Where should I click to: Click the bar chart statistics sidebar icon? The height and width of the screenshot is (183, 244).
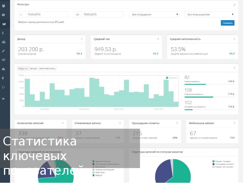(x=3, y=24)
